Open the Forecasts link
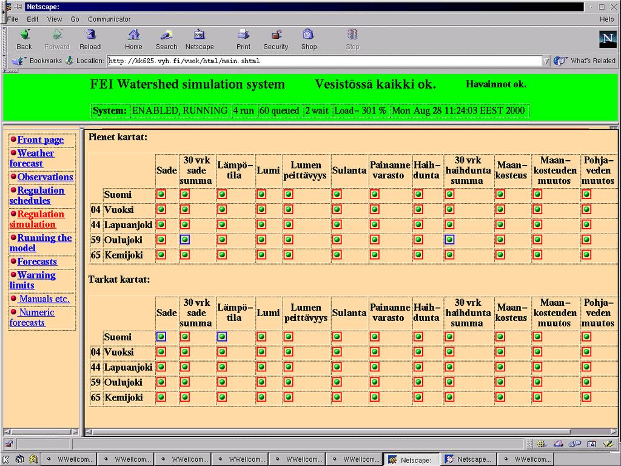The width and height of the screenshot is (621, 466). click(37, 262)
